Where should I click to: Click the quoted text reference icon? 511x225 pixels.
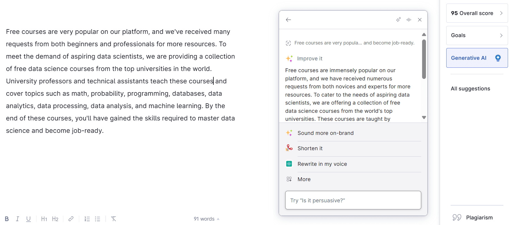[x=288, y=43]
